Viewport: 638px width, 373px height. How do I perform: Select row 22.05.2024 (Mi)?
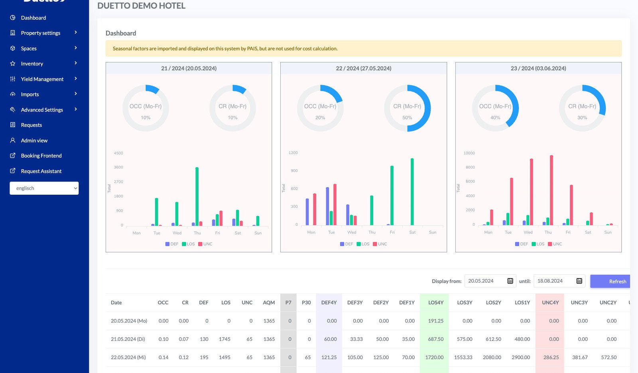click(x=368, y=357)
